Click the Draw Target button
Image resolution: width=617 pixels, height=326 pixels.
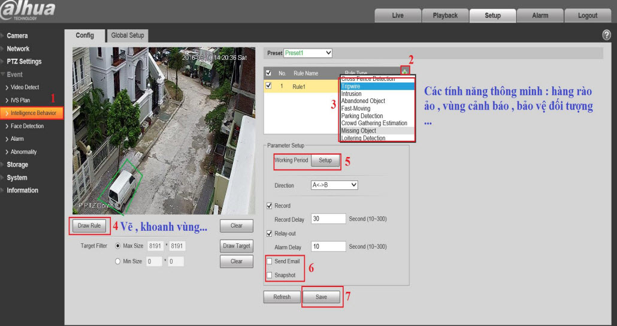[x=237, y=246]
